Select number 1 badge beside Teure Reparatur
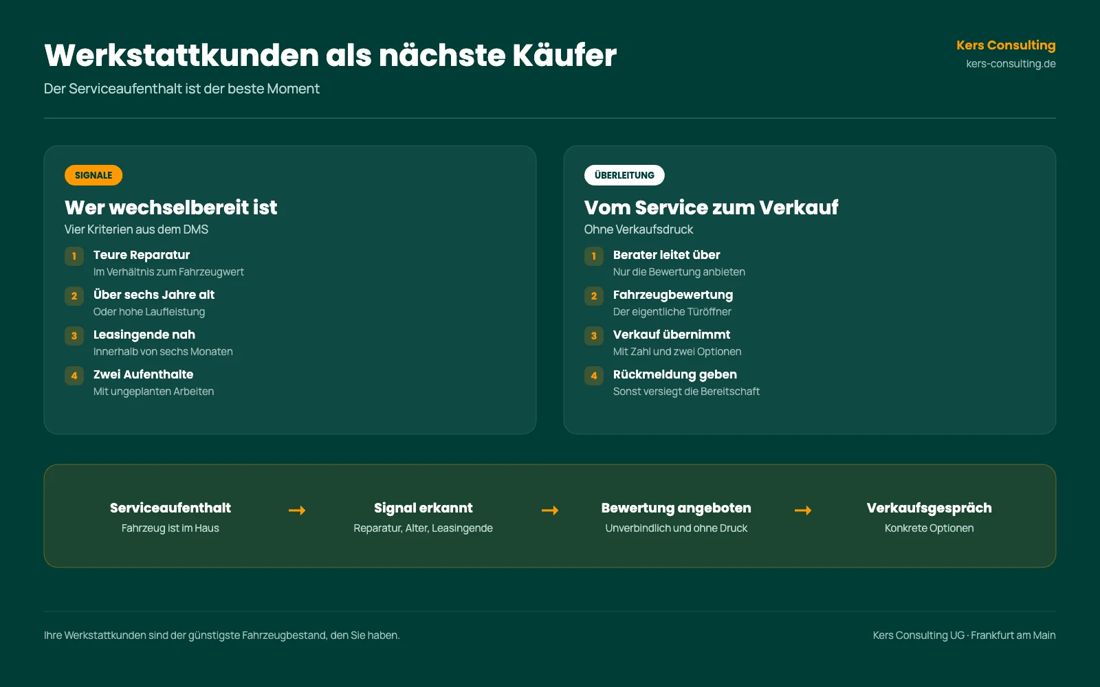The image size is (1100, 687). point(74,256)
